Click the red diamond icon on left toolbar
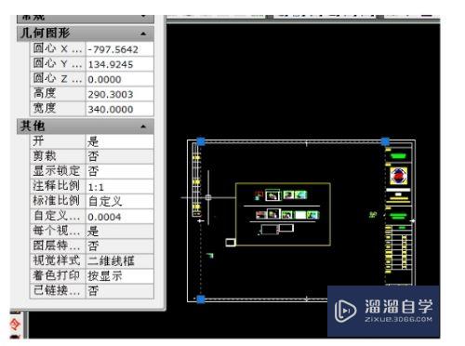 (15, 325)
